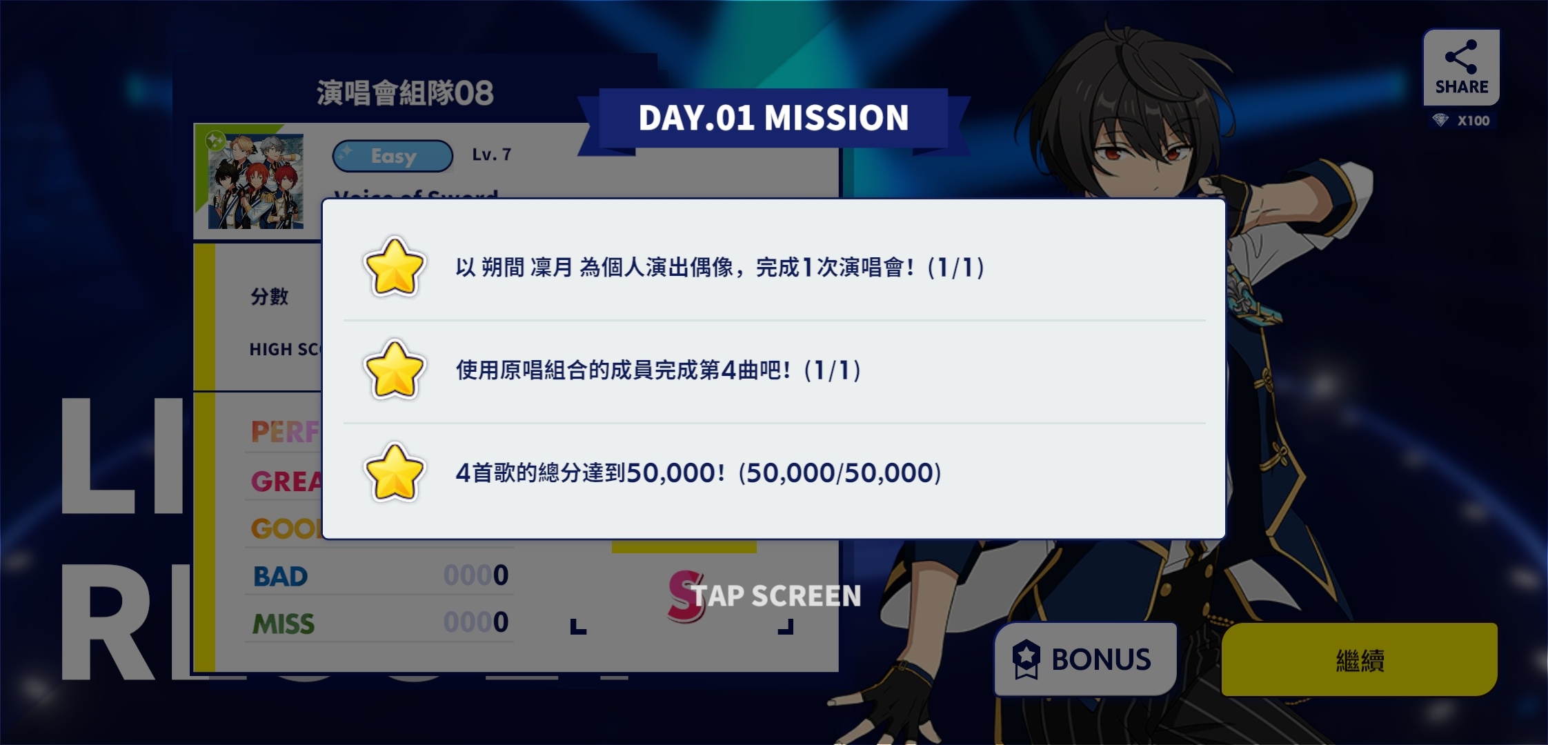1548x745 pixels.
Task: Click the Easy difficulty label
Action: (393, 156)
